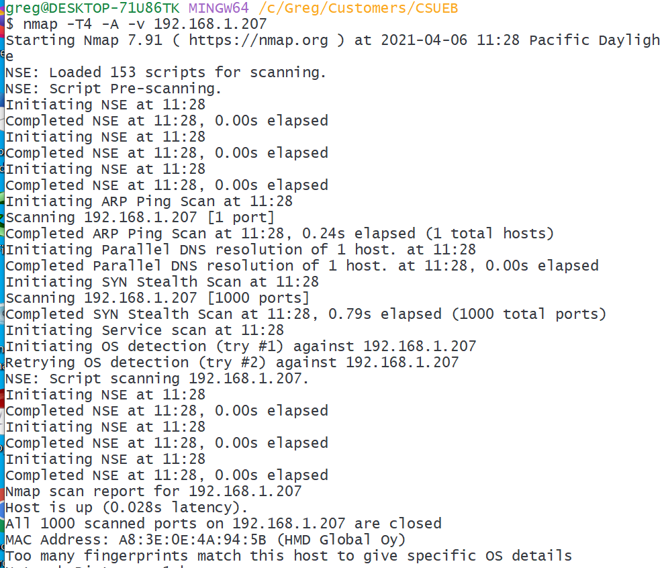
Task: Click the "[1000 ports]" scanning line
Action: pos(158,298)
